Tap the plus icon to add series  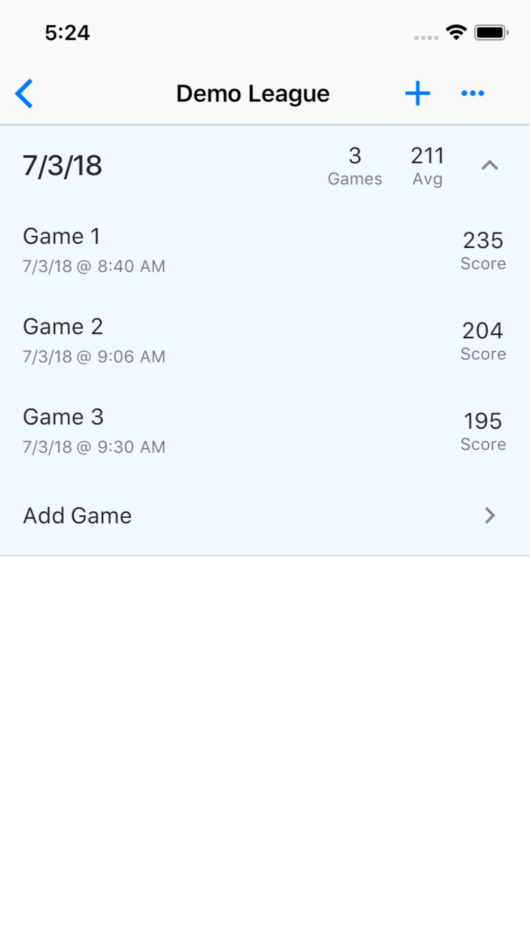pyautogui.click(x=417, y=93)
